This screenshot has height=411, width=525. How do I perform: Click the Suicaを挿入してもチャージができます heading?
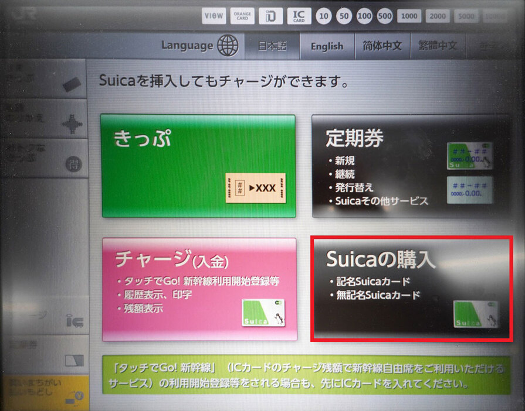point(223,81)
